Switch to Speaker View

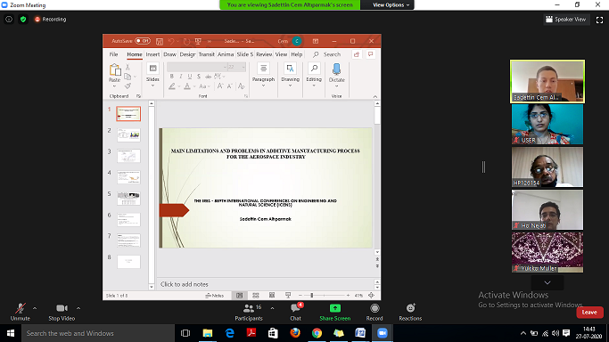coord(566,20)
